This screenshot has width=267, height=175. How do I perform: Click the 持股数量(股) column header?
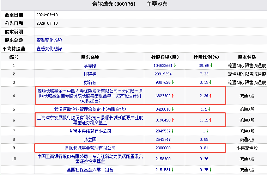click(165, 57)
